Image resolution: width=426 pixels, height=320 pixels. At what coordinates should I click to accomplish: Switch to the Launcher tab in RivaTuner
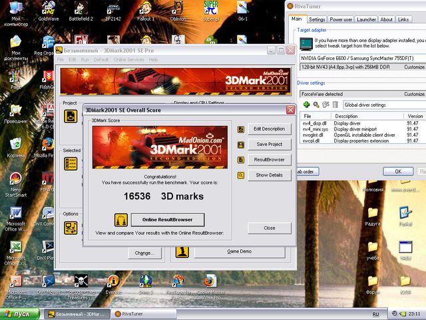[x=366, y=19]
